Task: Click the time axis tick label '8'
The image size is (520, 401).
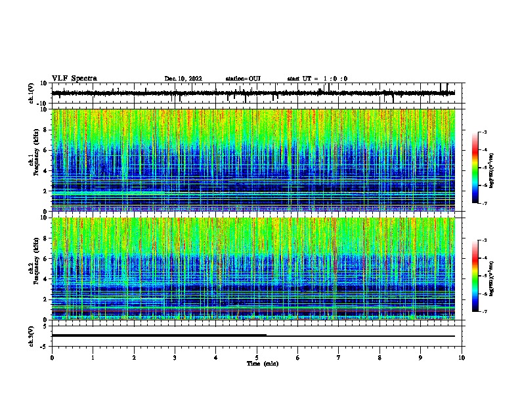Action: coord(379,358)
